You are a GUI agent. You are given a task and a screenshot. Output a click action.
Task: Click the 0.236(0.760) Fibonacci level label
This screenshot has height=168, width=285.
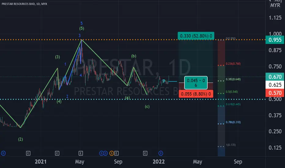click(233, 64)
